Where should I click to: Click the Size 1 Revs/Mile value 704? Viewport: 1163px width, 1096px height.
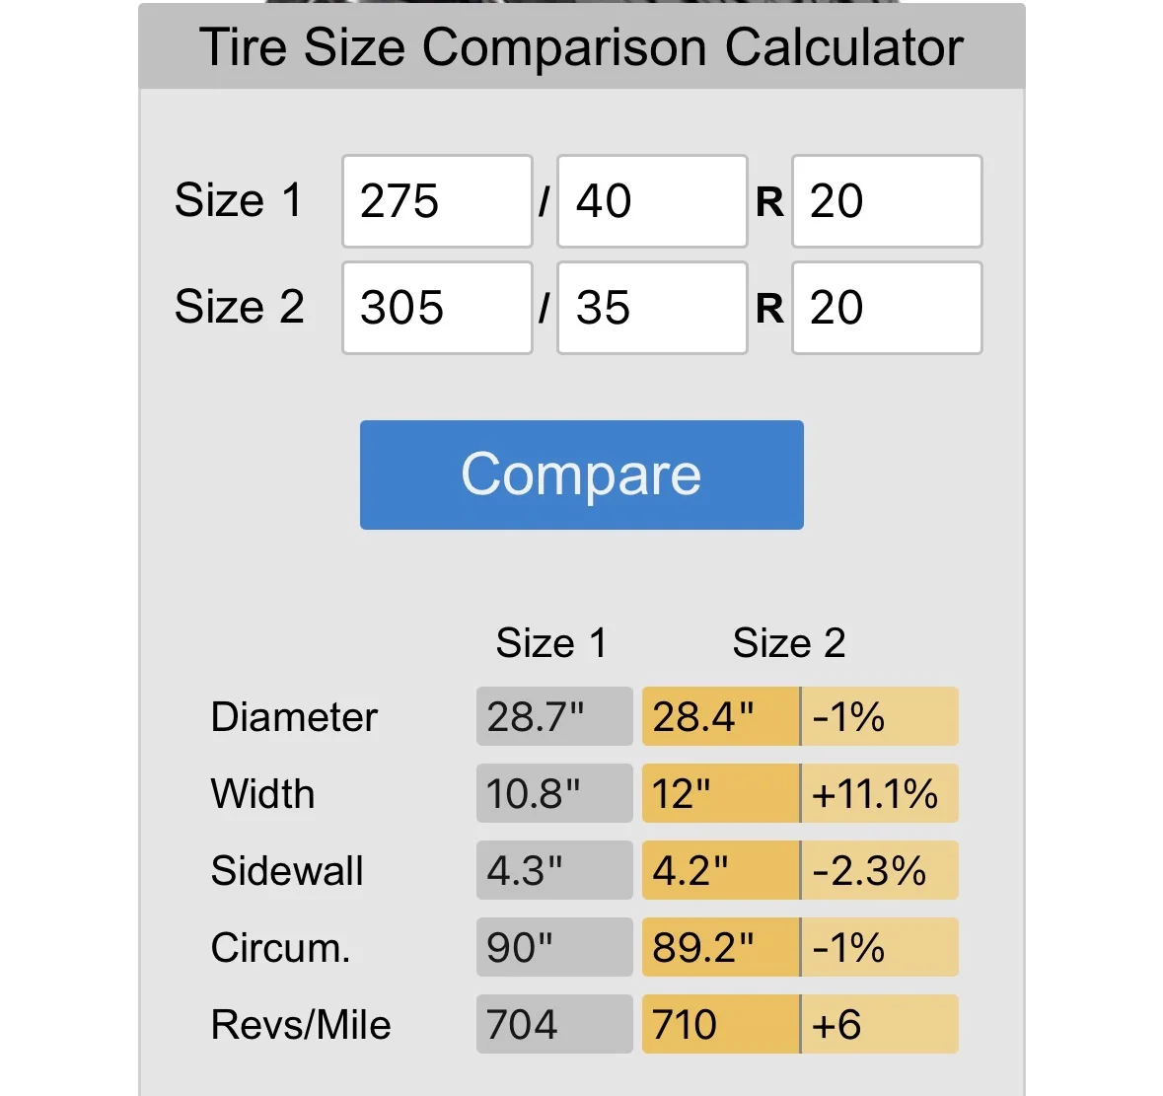(x=553, y=1024)
